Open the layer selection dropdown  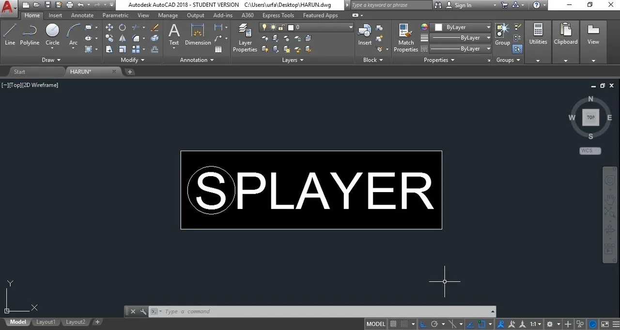(x=307, y=28)
